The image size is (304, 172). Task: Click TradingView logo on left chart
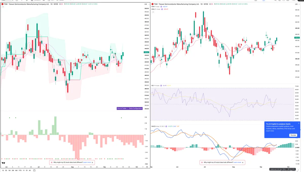pyautogui.click(x=3, y=163)
